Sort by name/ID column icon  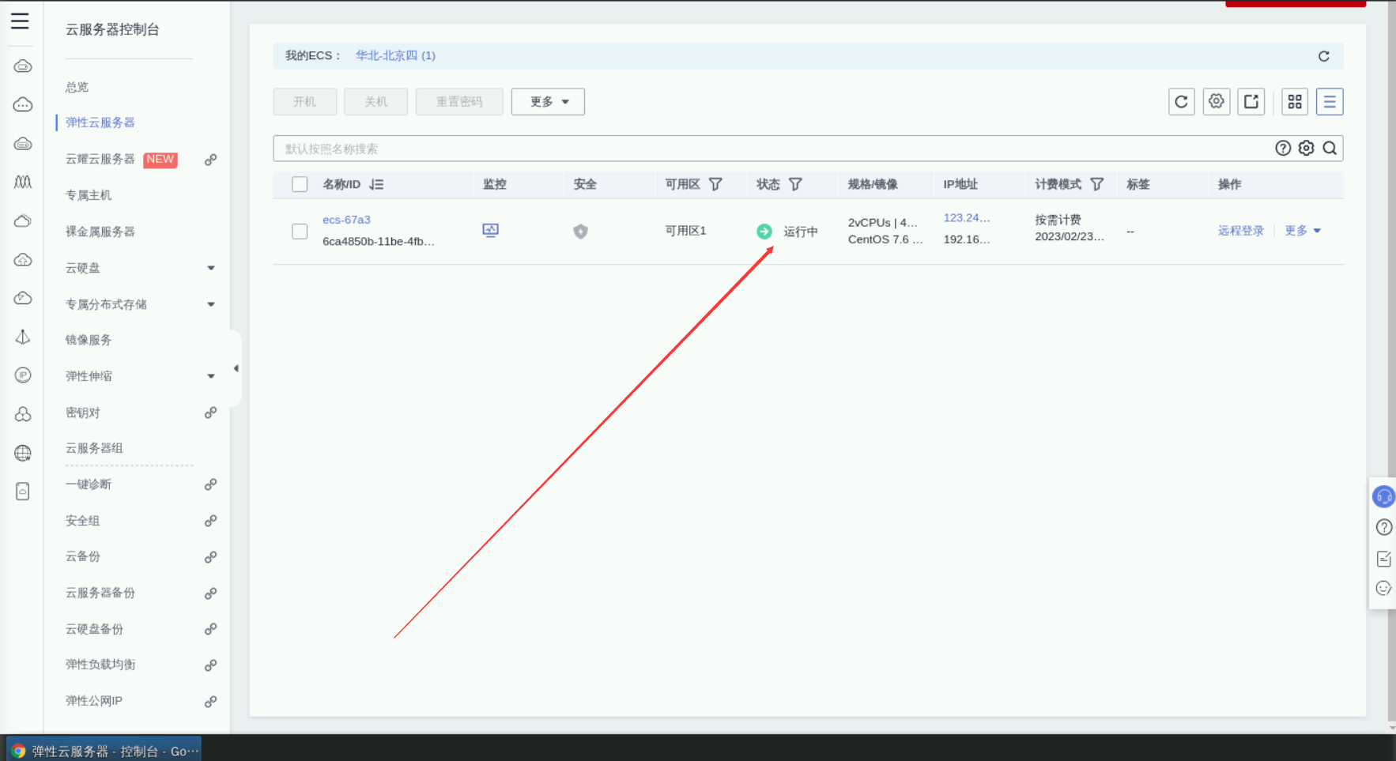pos(376,184)
